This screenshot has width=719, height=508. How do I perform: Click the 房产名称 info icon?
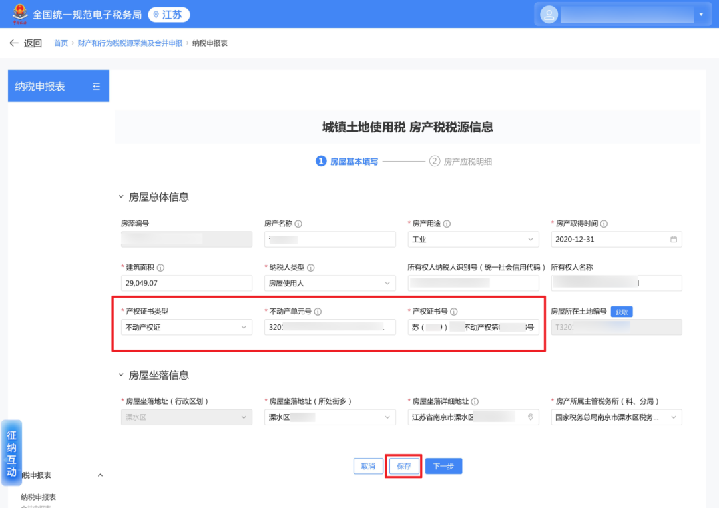[298, 224]
